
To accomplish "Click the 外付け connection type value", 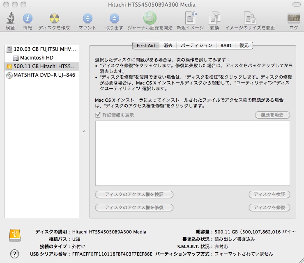I will click(x=78, y=247).
